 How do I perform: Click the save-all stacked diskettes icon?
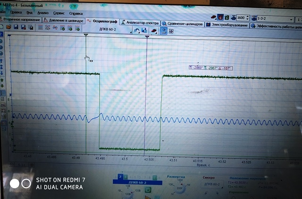click(31, 27)
